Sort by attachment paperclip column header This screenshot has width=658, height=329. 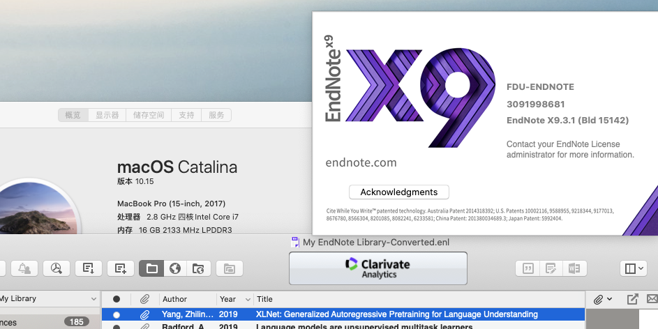[x=144, y=299]
